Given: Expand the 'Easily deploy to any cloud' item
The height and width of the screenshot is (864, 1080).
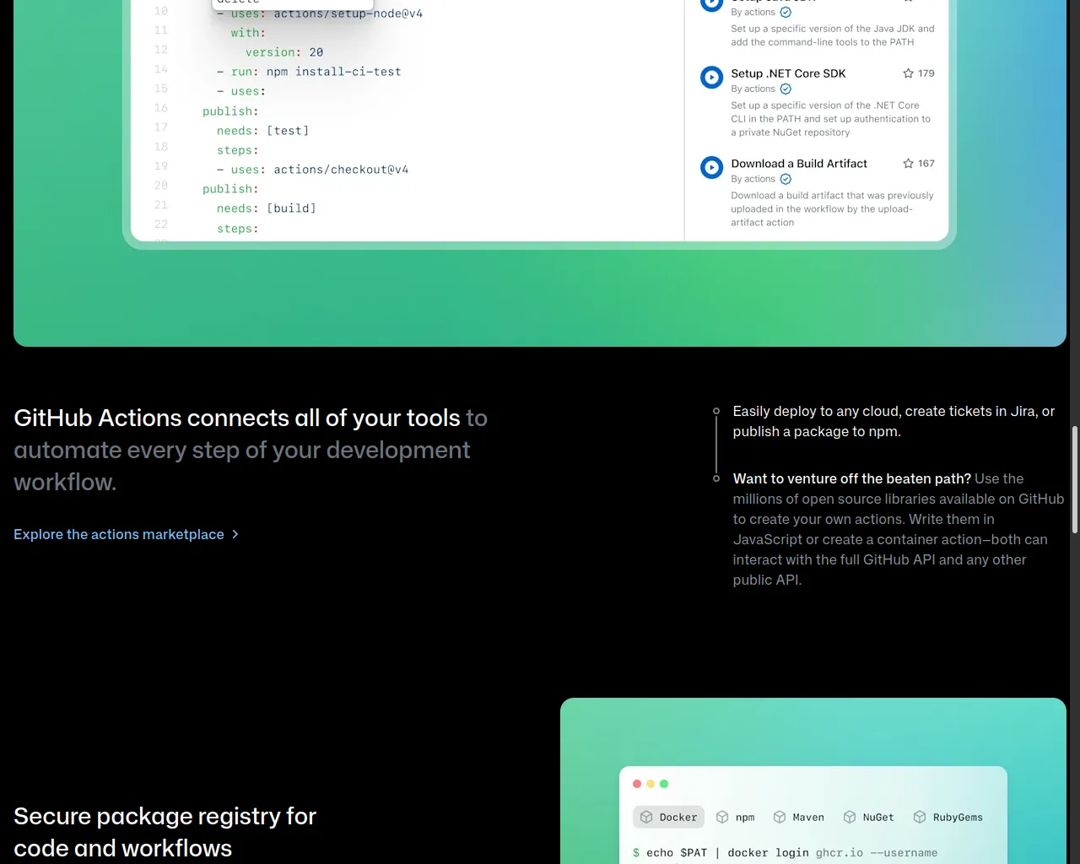Looking at the screenshot, I should pyautogui.click(x=893, y=421).
